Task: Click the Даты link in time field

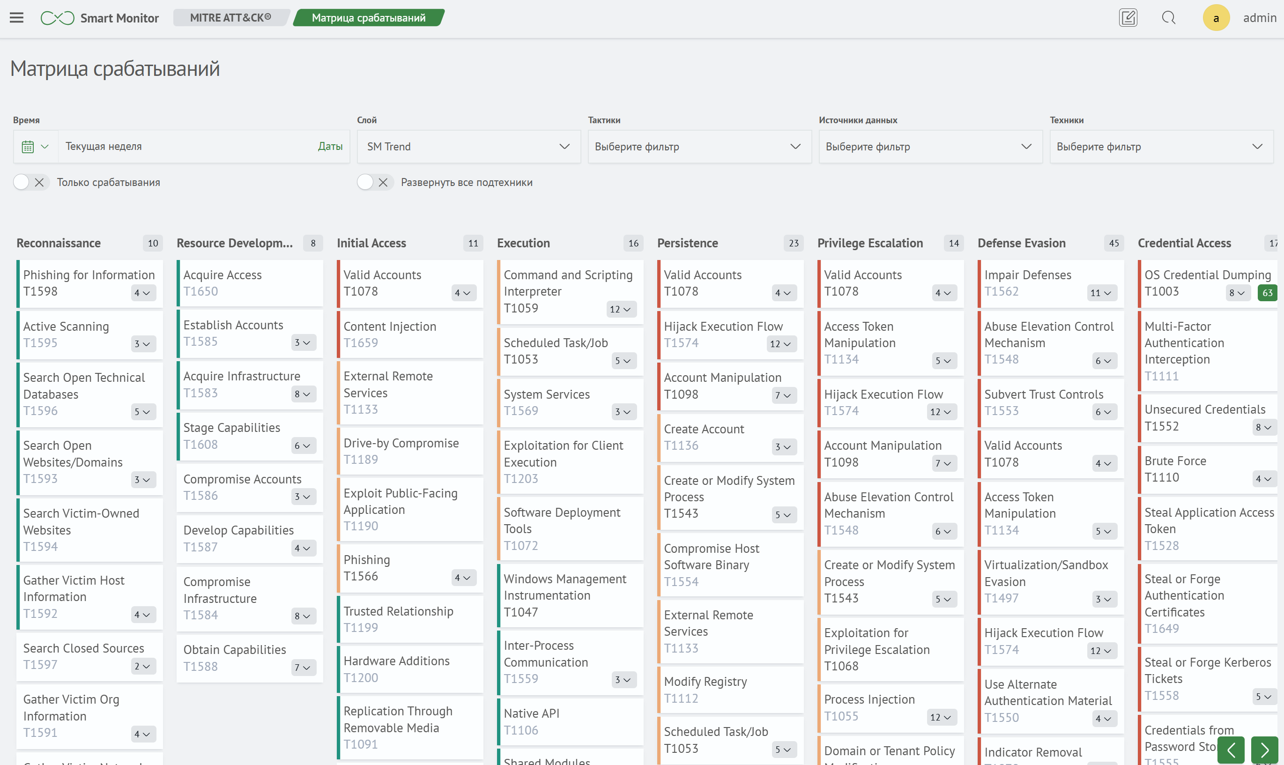Action: click(330, 147)
